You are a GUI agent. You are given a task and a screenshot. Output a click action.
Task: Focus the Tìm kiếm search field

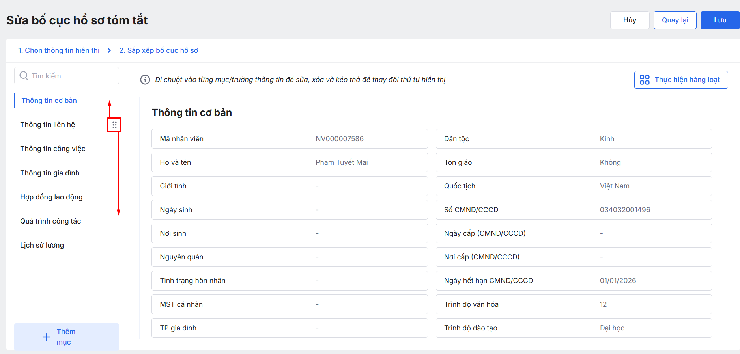71,76
